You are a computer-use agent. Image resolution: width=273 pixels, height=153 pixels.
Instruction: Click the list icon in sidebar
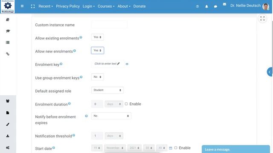point(8,42)
